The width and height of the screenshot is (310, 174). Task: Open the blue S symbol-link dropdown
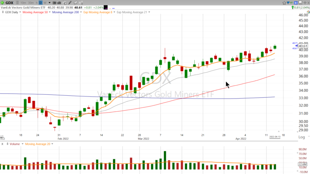pyautogui.click(x=296, y=3)
